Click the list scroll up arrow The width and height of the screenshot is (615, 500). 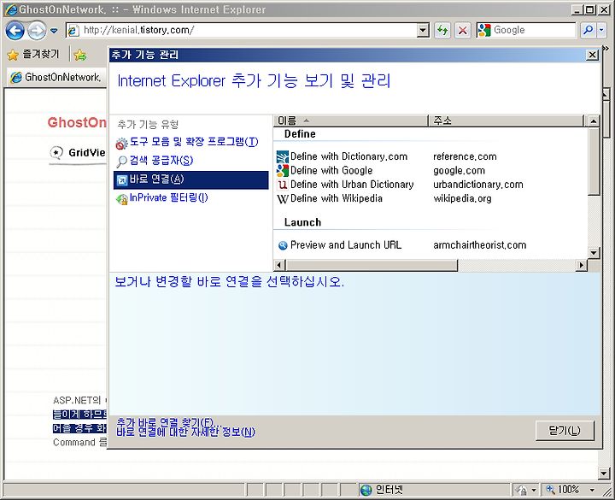coord(594,121)
